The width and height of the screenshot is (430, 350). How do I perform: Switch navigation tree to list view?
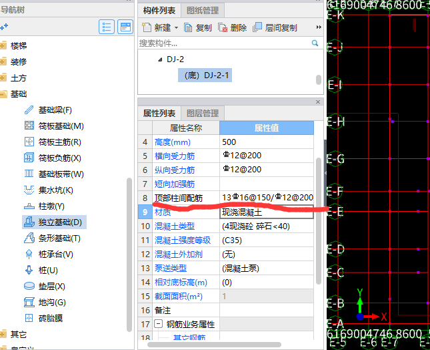[x=107, y=27]
